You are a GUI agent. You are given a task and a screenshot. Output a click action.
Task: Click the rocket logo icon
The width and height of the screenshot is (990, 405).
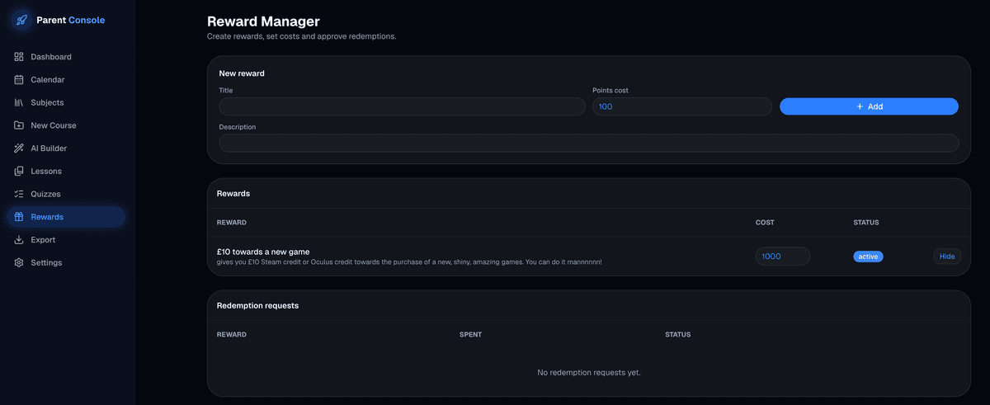(22, 20)
